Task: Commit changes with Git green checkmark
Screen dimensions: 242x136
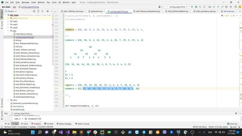Action: 218,7
